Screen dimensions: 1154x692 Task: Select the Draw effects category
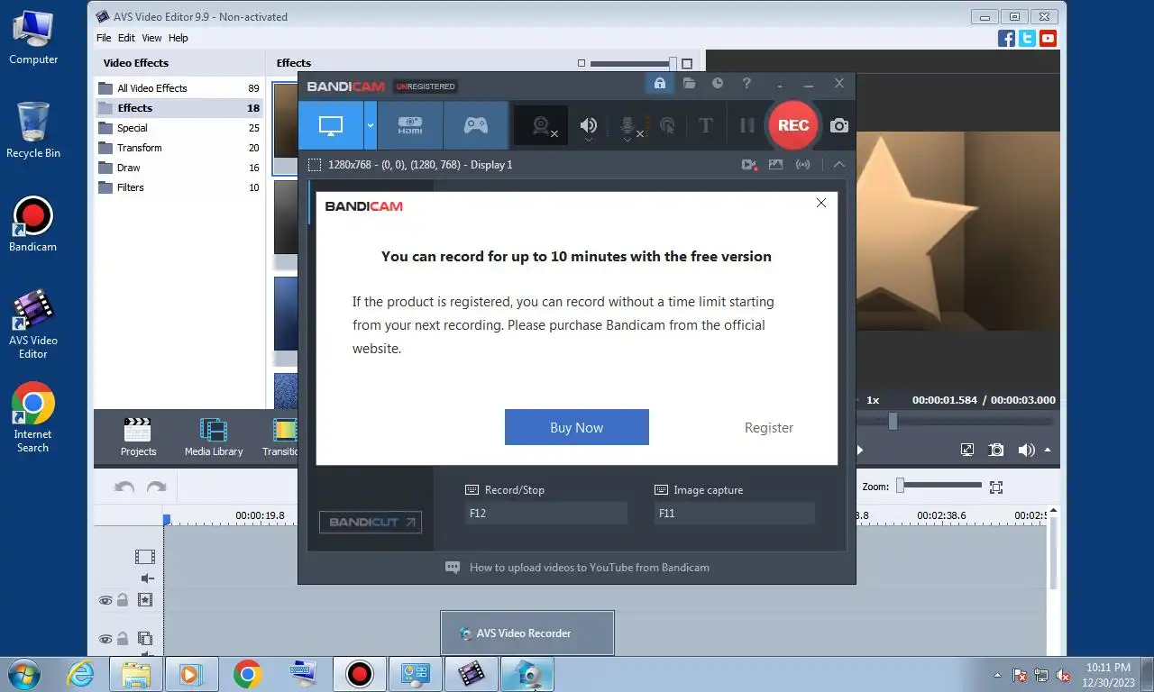[179, 168]
